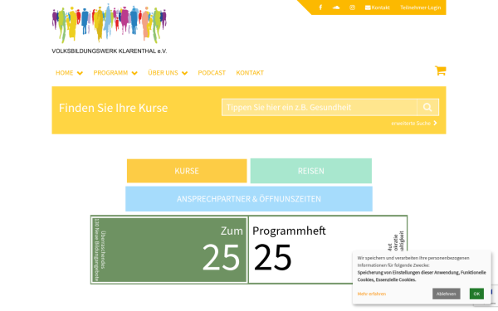Click Ablehnen in cookie notice
This screenshot has width=498, height=311.
point(447,294)
